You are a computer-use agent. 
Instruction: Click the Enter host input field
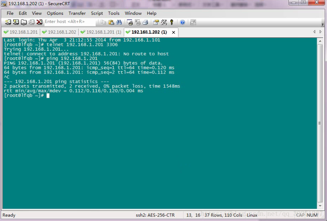(x=70, y=22)
